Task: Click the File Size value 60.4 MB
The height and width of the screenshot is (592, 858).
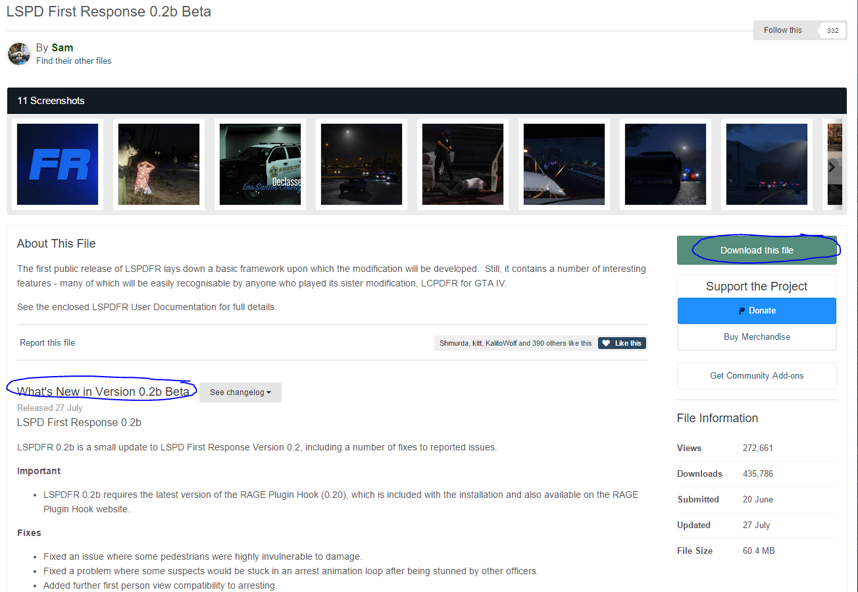Action: pos(759,551)
